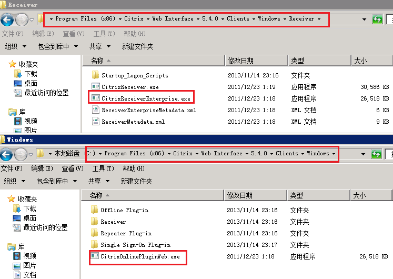This screenshot has width=393, height=279.
Task: Open 组织 dropdown in the Windows window
Action: [x=15, y=181]
